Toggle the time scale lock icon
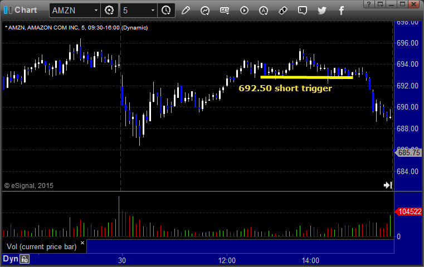 point(25,259)
